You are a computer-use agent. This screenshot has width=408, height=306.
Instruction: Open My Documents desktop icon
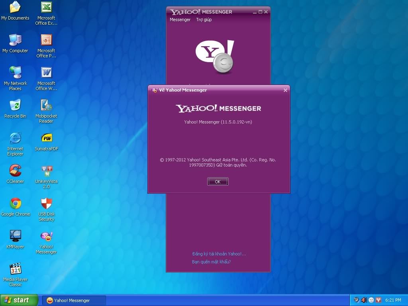click(15, 11)
